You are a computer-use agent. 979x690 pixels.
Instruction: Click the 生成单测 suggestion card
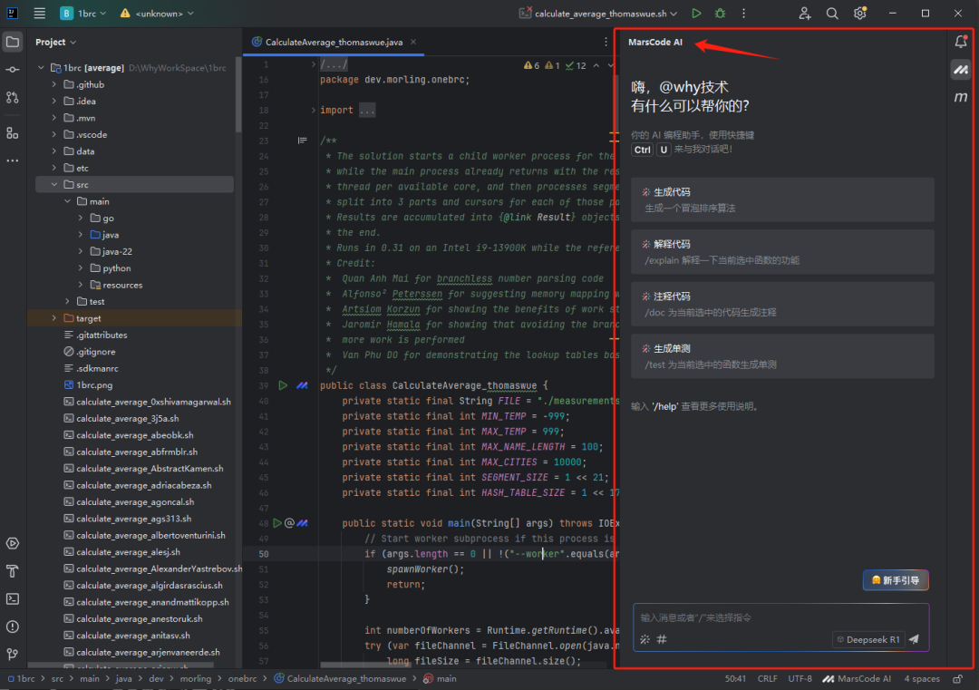tap(782, 356)
